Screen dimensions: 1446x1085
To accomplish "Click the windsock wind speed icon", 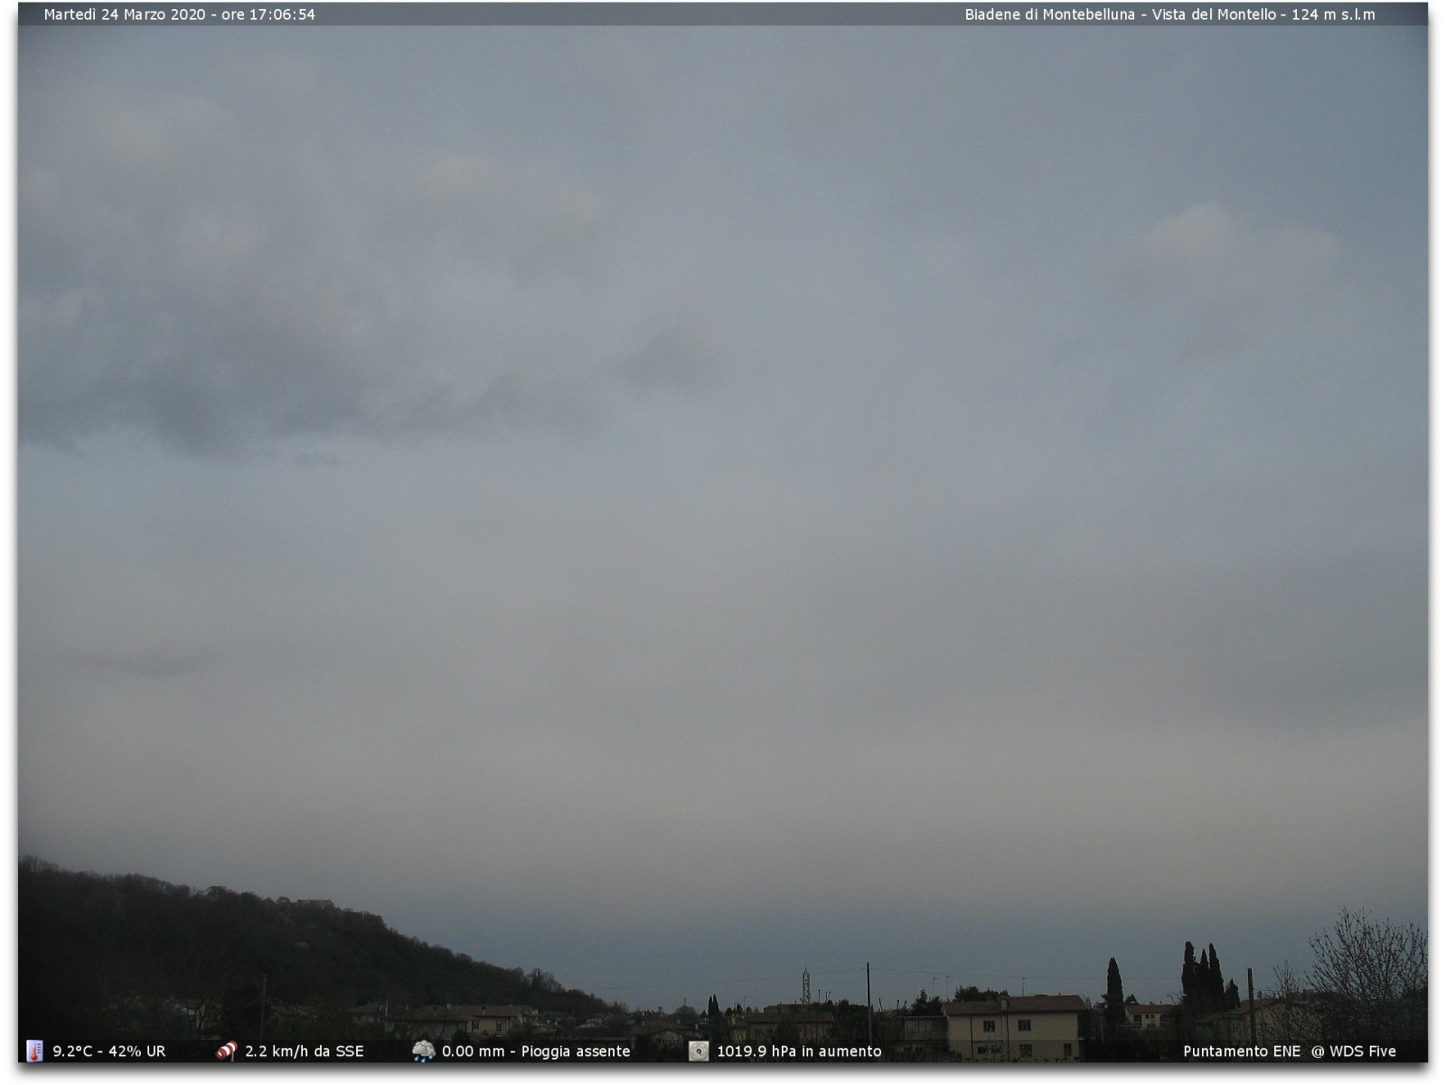I will pyautogui.click(x=226, y=1051).
